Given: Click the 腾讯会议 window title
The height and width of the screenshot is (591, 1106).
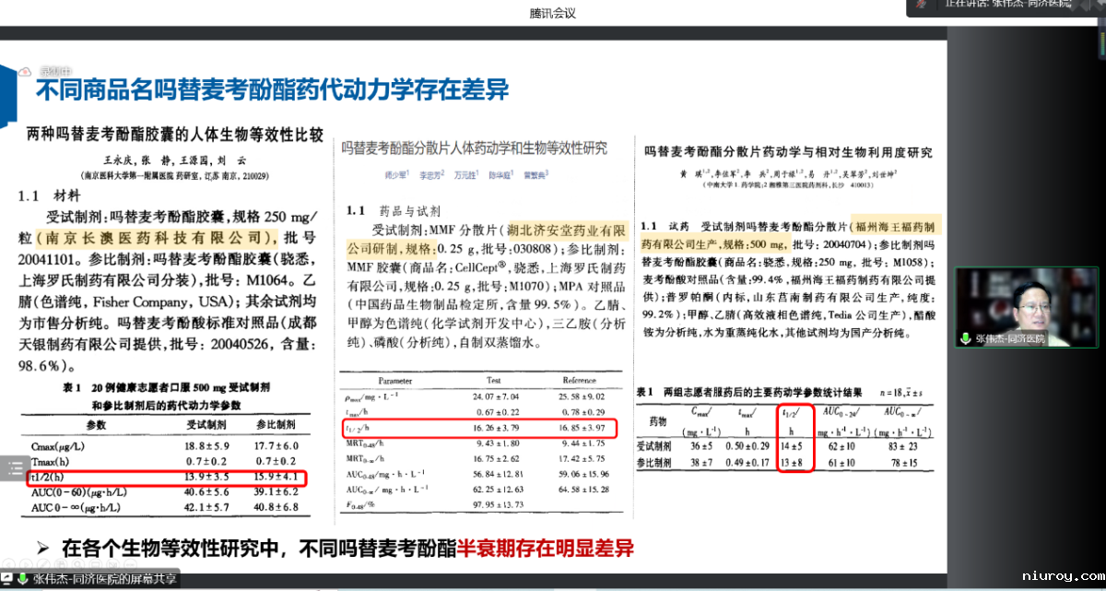Looking at the screenshot, I should [553, 13].
